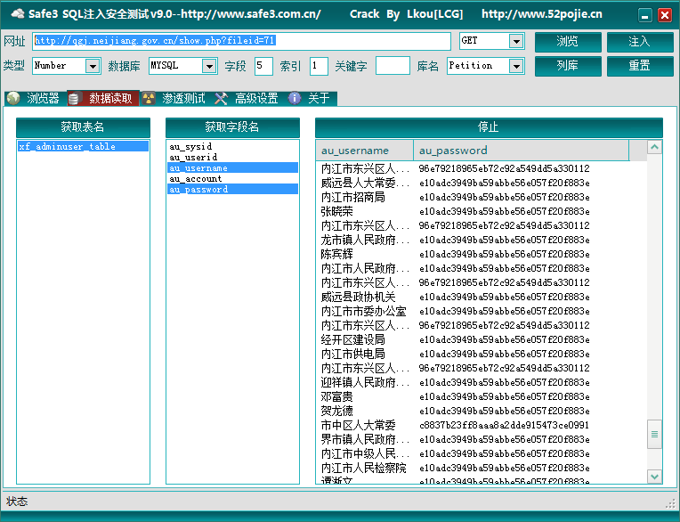The height and width of the screenshot is (522, 680).
Task: Select the row 内江市招商局
Action: (481, 197)
